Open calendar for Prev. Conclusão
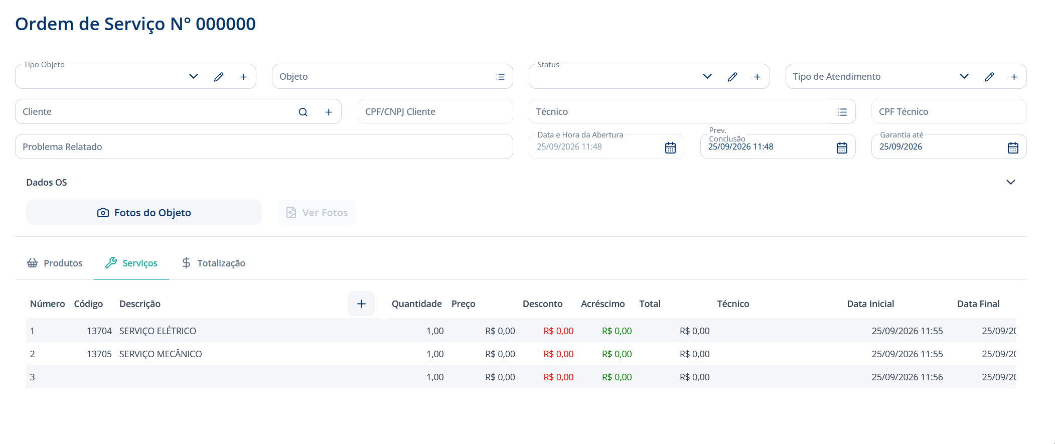This screenshot has width=1055, height=444. 842,147
